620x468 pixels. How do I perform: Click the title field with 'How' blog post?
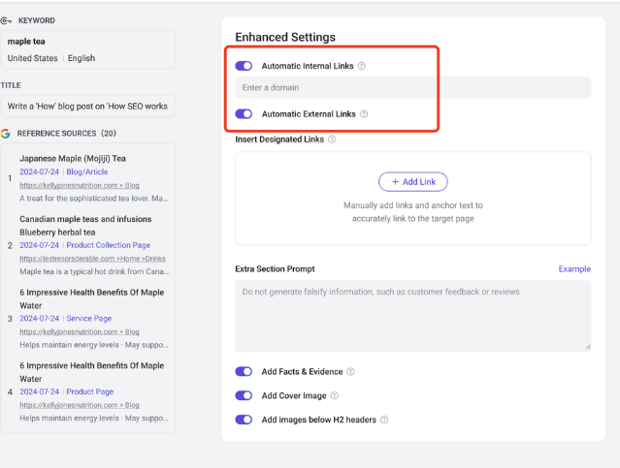pyautogui.click(x=87, y=106)
